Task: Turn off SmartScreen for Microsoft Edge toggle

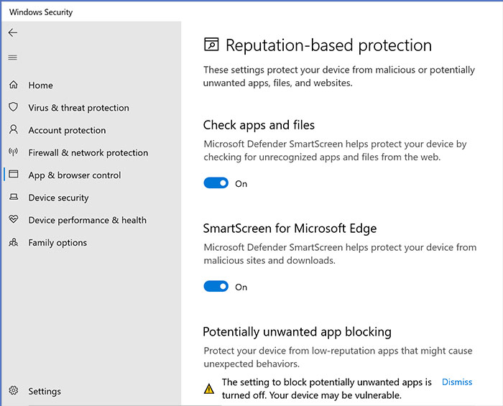Action: [216, 287]
